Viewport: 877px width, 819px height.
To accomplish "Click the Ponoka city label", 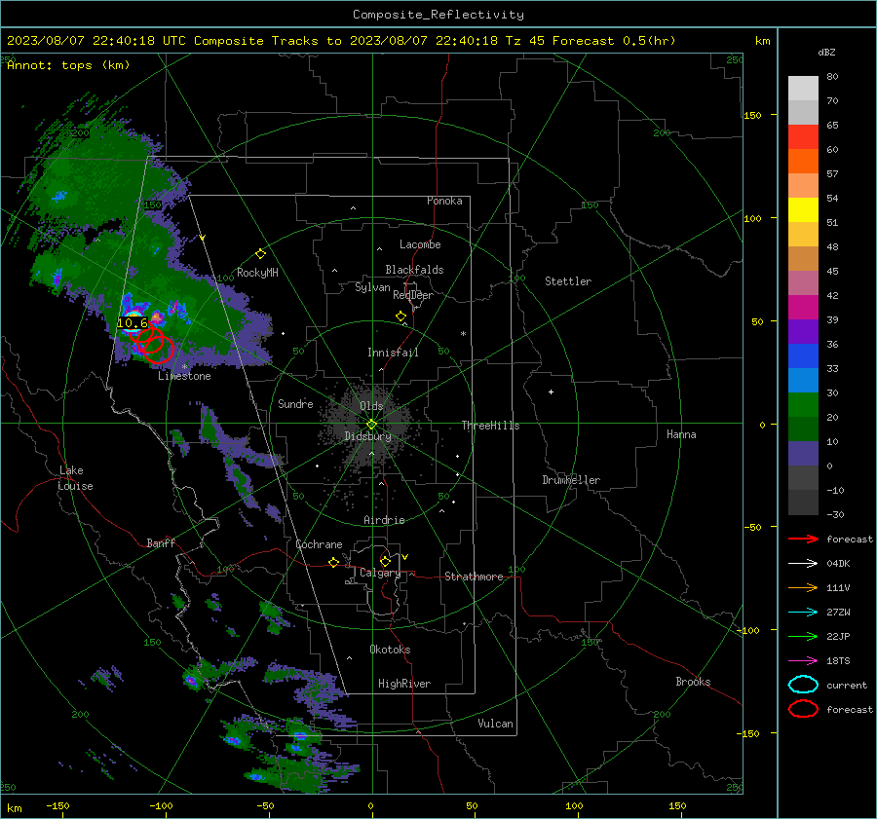I will [444, 201].
